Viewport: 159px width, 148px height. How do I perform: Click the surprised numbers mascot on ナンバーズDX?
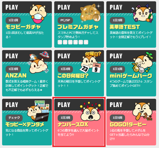click(x=90, y=111)
